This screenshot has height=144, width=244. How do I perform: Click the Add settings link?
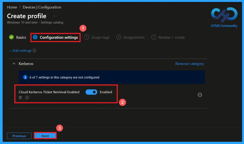coord(21,51)
